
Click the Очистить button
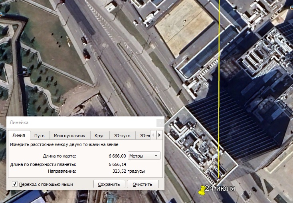(143, 184)
